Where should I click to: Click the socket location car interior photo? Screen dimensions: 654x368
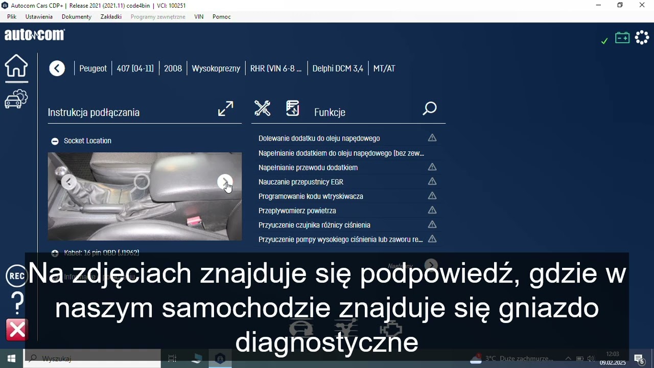[145, 196]
